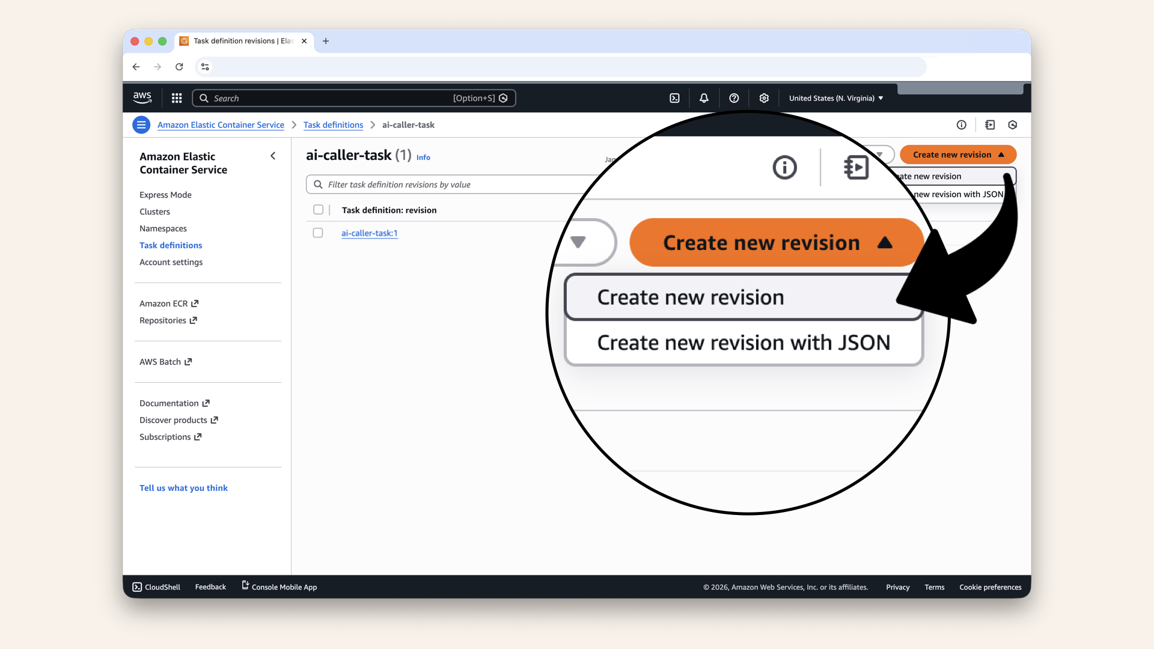The image size is (1154, 649).
Task: Select the ai-caller-task:1 row checkbox
Action: coord(318,233)
